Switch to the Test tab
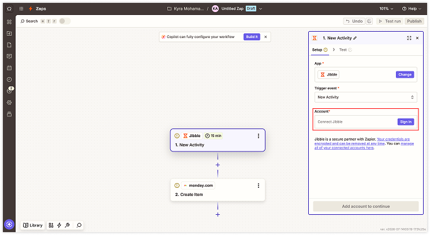Screen dimensions: 430x235 coord(346,50)
